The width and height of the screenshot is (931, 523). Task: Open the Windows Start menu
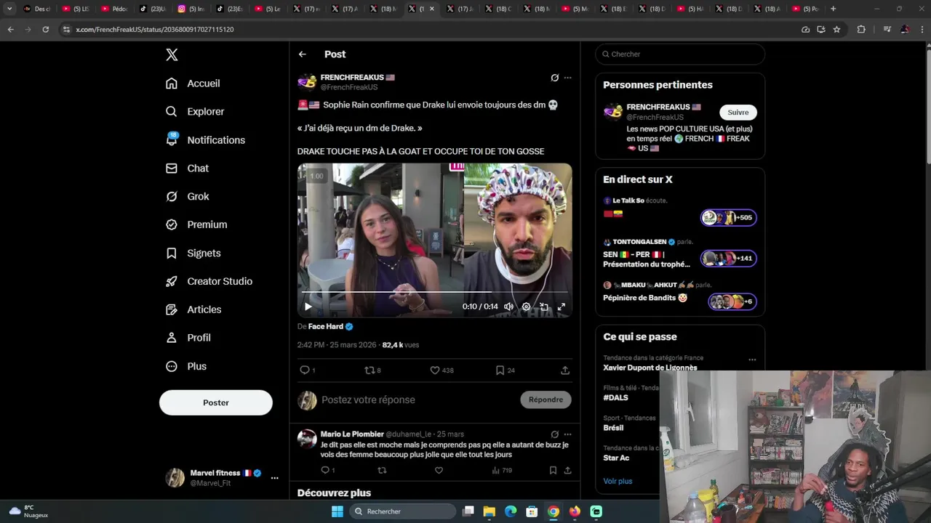(337, 511)
